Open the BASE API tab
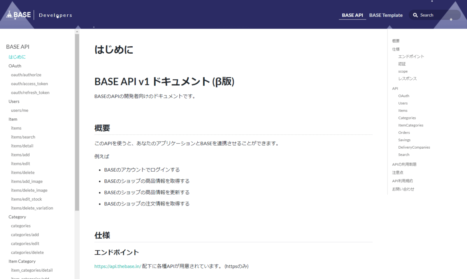Screen dimensions: 467x279 (x=352, y=15)
